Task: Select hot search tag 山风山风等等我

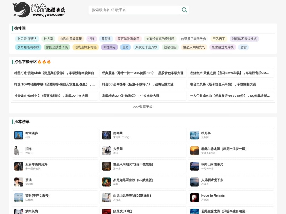Action: (x=71, y=39)
